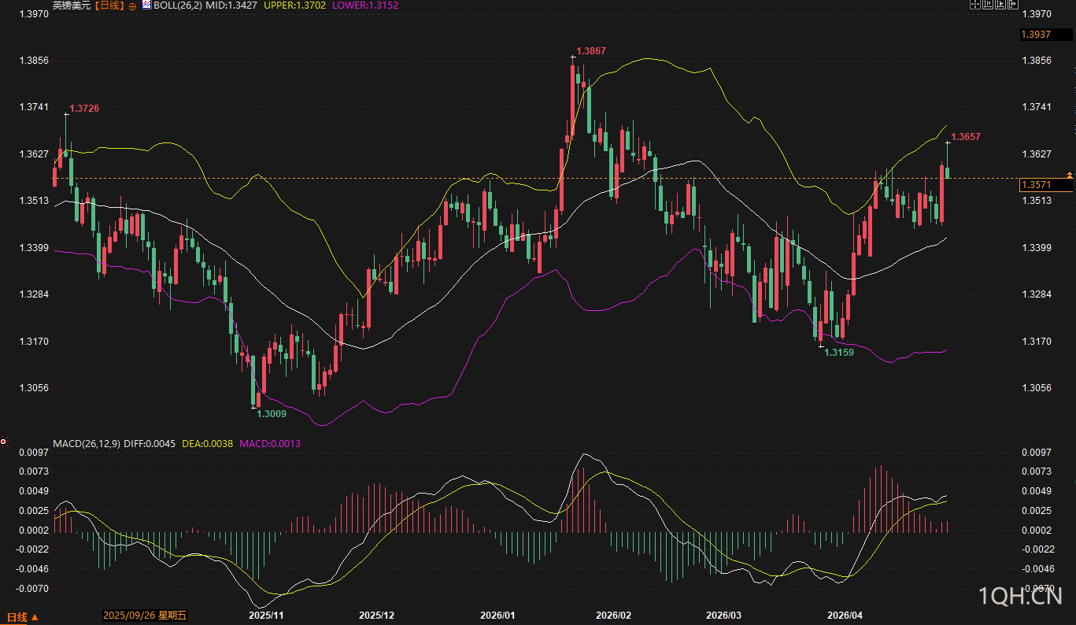The width and height of the screenshot is (1076, 625).
Task: Click the red dot marker left of MACD
Action: pyautogui.click(x=3, y=441)
